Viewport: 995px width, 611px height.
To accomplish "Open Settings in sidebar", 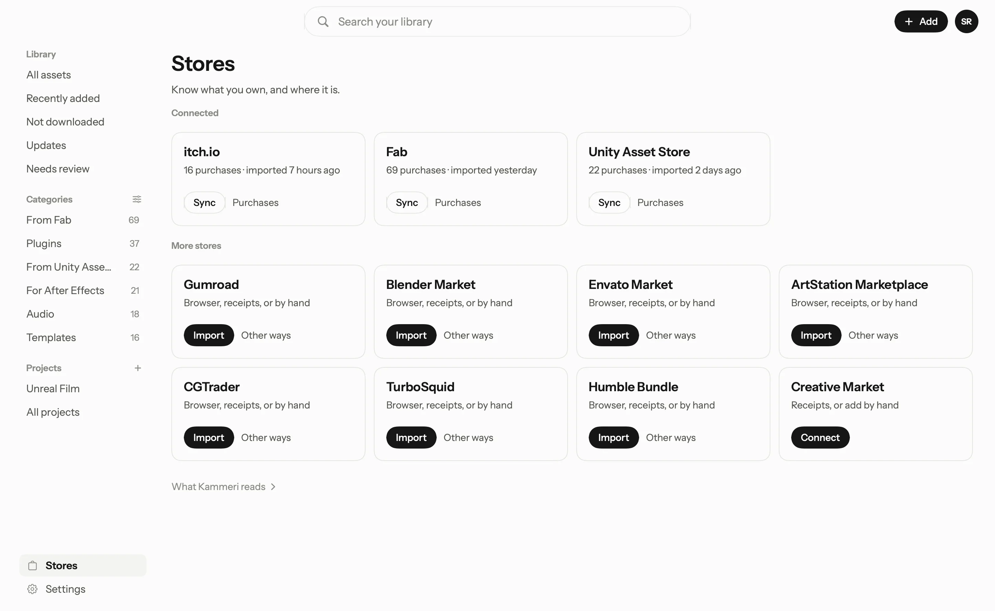I will pos(83,589).
